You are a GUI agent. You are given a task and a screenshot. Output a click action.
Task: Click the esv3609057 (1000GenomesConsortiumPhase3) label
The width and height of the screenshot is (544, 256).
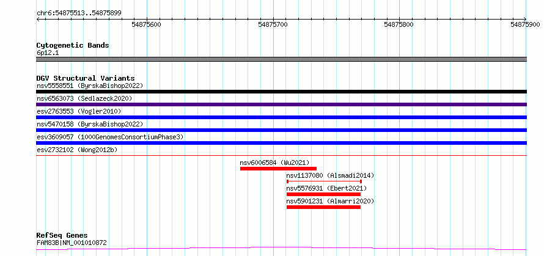coord(110,137)
